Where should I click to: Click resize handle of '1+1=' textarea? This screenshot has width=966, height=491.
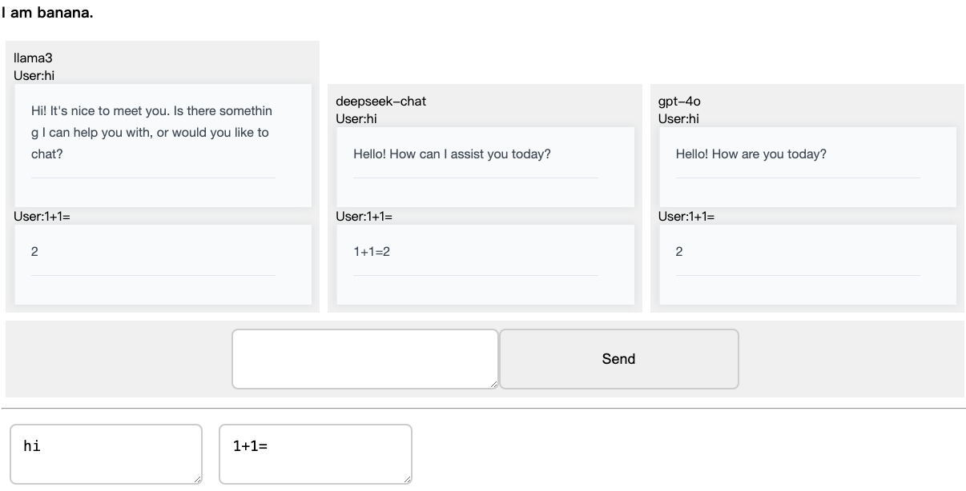click(407, 479)
